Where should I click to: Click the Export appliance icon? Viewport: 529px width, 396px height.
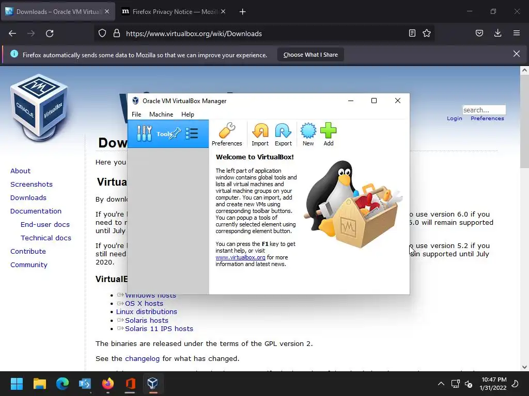[x=283, y=134]
